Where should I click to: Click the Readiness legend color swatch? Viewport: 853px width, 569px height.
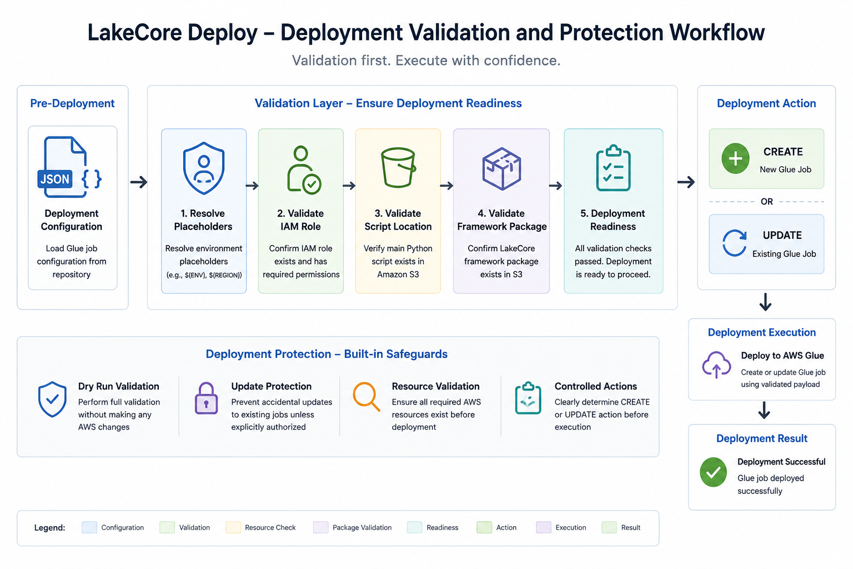[x=415, y=527]
